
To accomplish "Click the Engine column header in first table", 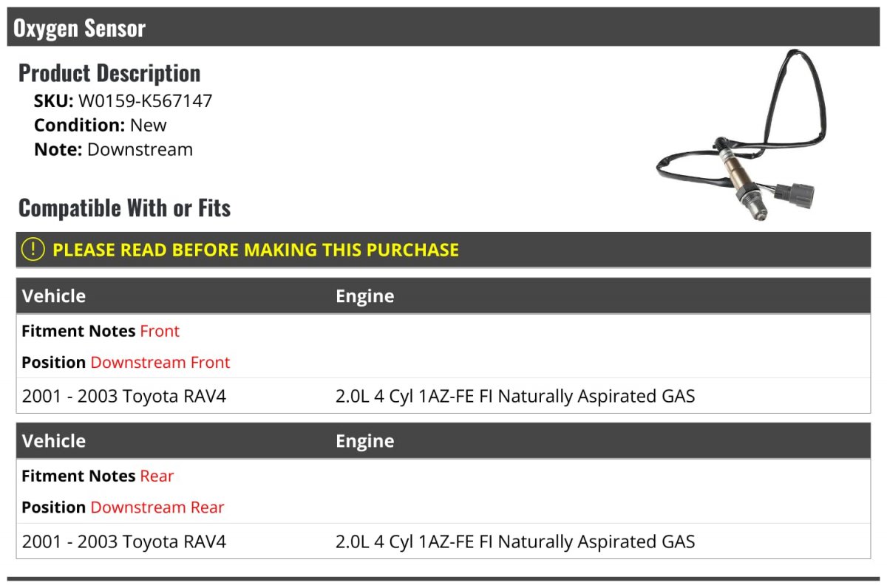I will (x=365, y=296).
